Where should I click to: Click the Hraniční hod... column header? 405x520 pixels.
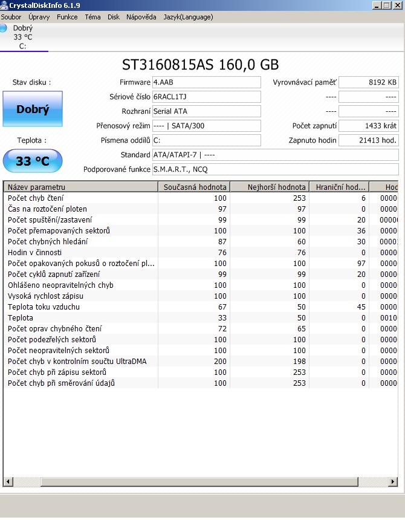pos(339,187)
